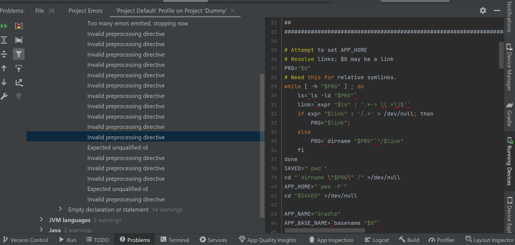Open the Terminal tool window
Image resolution: width=515 pixels, height=245 pixels.
pyautogui.click(x=175, y=240)
